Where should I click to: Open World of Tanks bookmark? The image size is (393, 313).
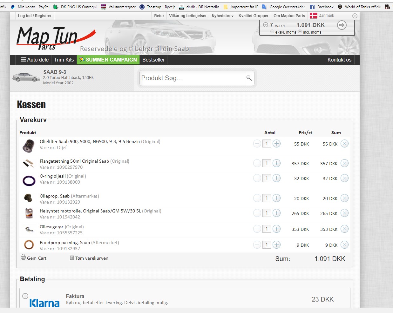[359, 7]
